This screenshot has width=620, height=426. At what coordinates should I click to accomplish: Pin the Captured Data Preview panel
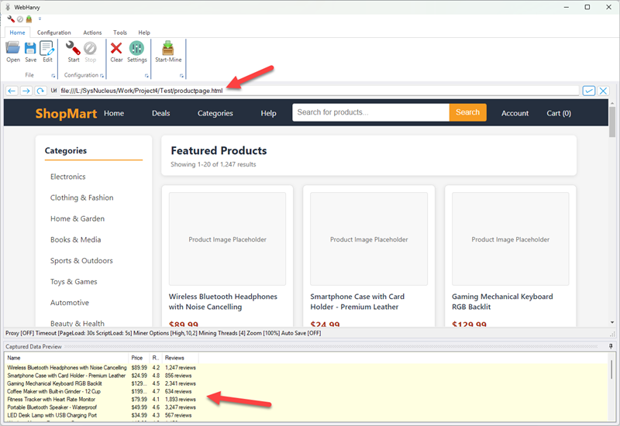(611, 345)
